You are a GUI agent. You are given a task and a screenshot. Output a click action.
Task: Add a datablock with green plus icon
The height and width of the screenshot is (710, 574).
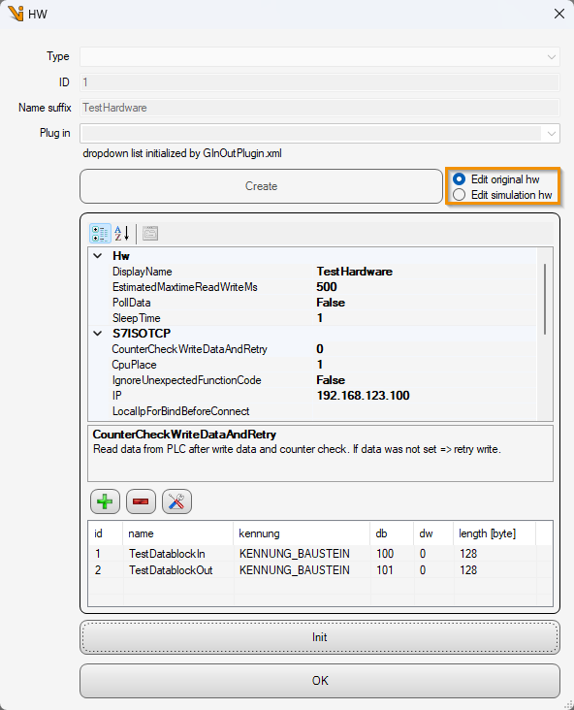click(x=105, y=501)
